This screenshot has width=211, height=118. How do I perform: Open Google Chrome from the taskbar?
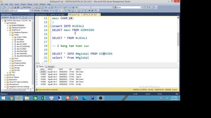click(x=11, y=98)
